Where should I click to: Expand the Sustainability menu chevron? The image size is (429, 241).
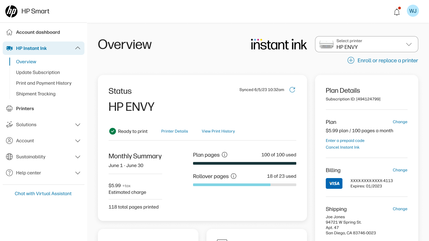click(x=78, y=157)
